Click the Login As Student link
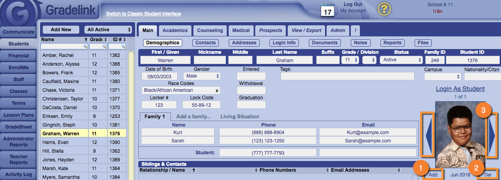 click(x=460, y=89)
